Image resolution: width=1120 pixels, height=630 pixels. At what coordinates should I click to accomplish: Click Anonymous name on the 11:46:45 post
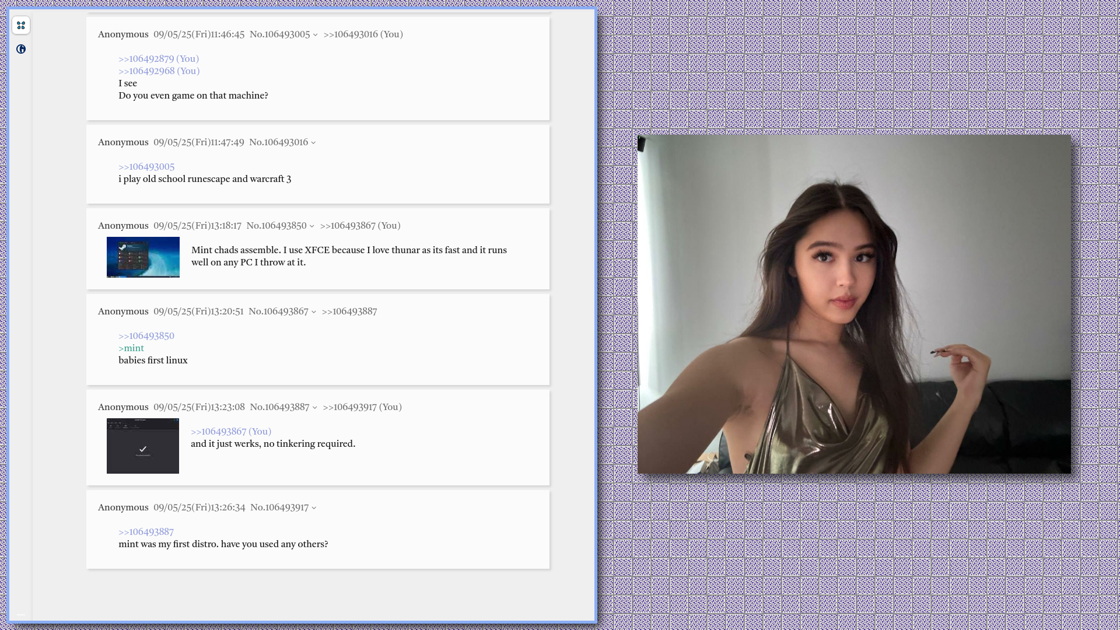click(x=123, y=34)
